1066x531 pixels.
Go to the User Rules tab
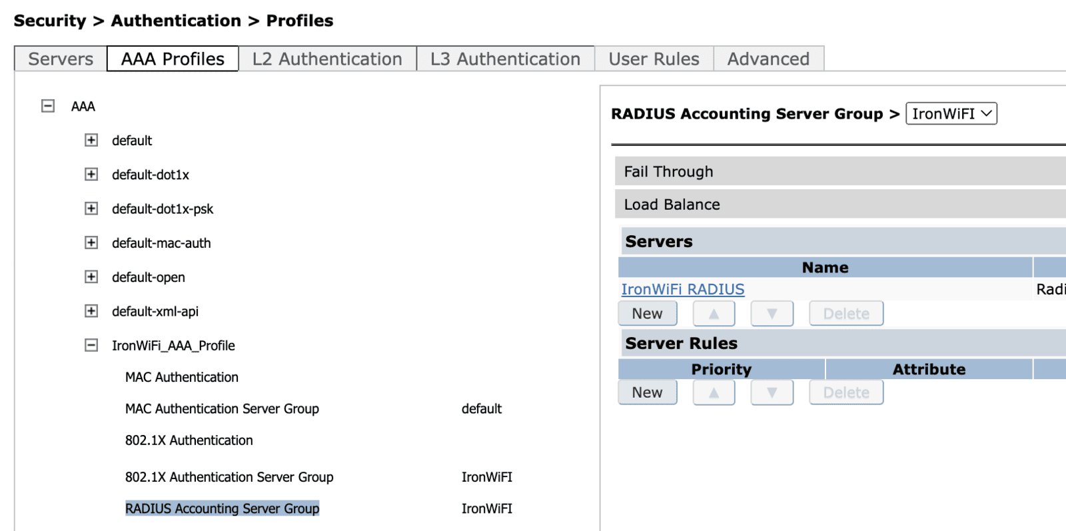(654, 59)
